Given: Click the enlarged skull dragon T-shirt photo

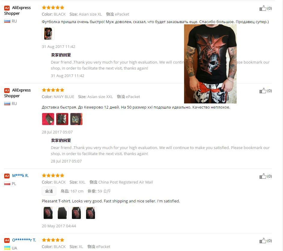Looking at the screenshot, I should 210,64.
